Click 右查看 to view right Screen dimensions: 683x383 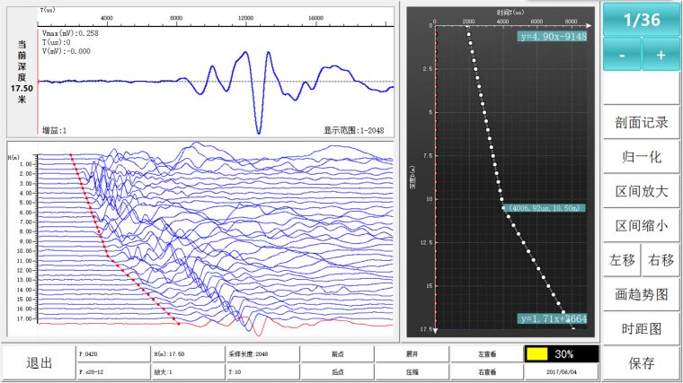(x=484, y=371)
